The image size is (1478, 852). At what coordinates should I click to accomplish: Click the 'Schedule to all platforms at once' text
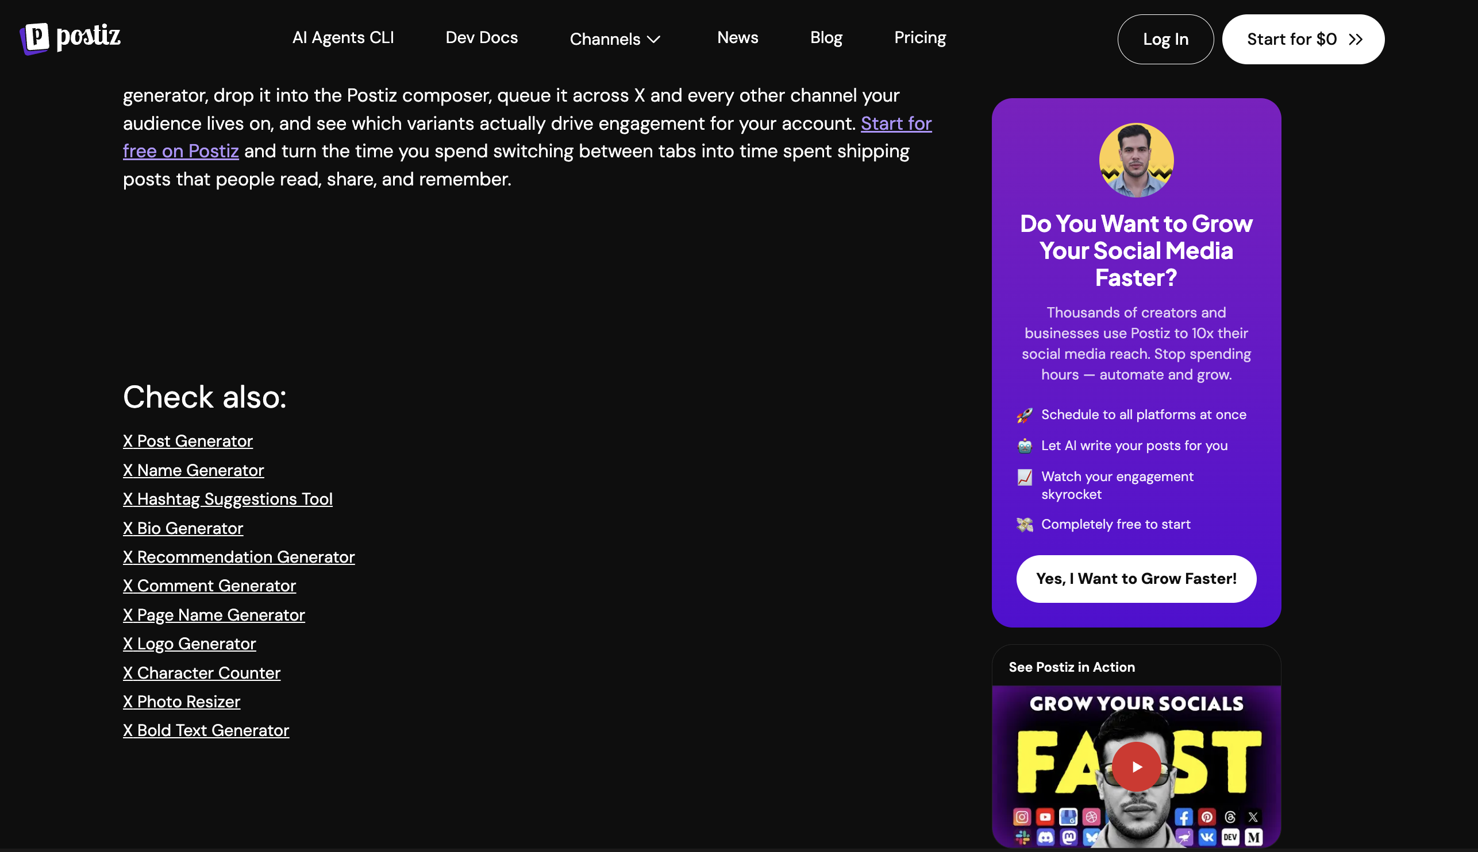pyautogui.click(x=1144, y=415)
